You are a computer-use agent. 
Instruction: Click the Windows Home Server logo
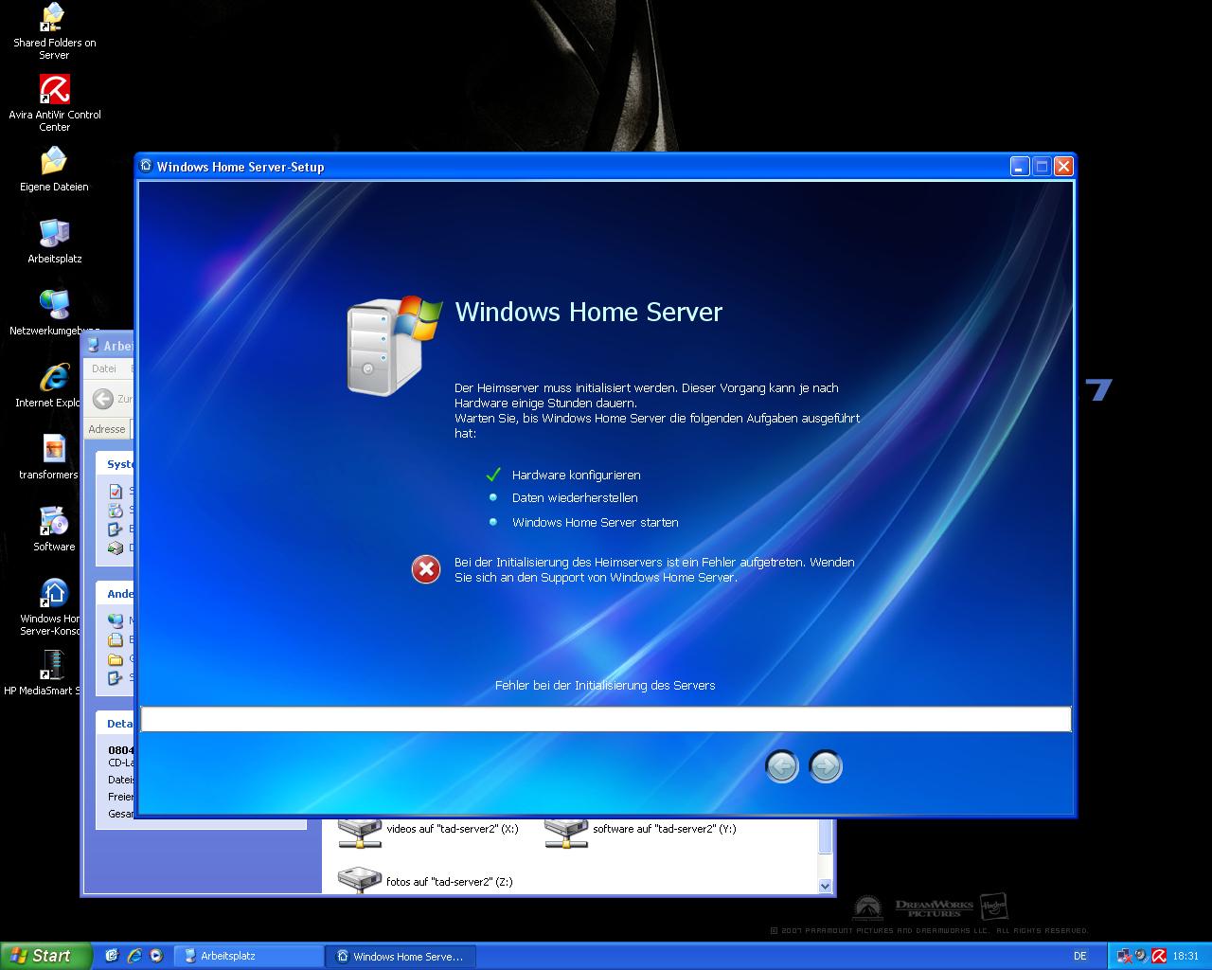tap(394, 344)
